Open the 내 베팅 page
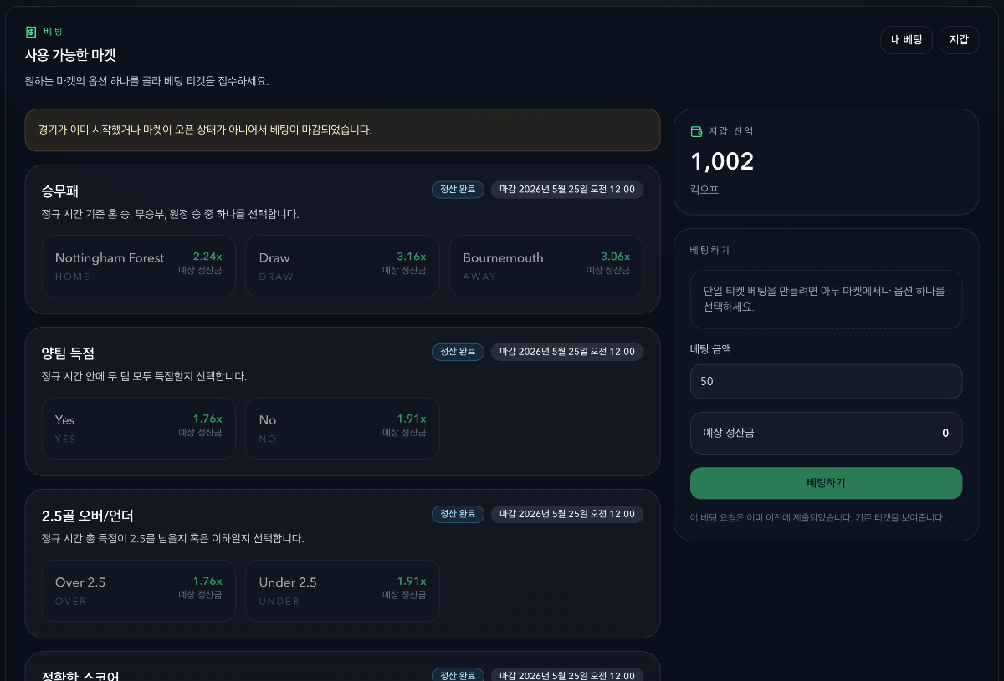 pyautogui.click(x=906, y=39)
